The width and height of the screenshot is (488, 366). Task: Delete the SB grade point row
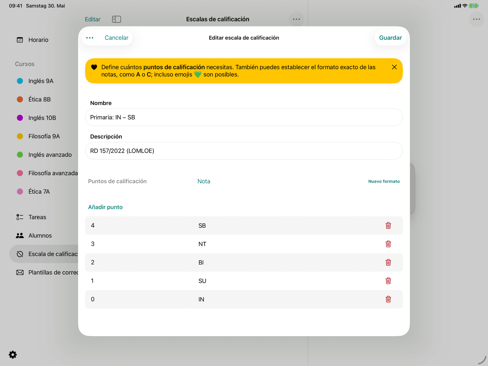pos(388,225)
